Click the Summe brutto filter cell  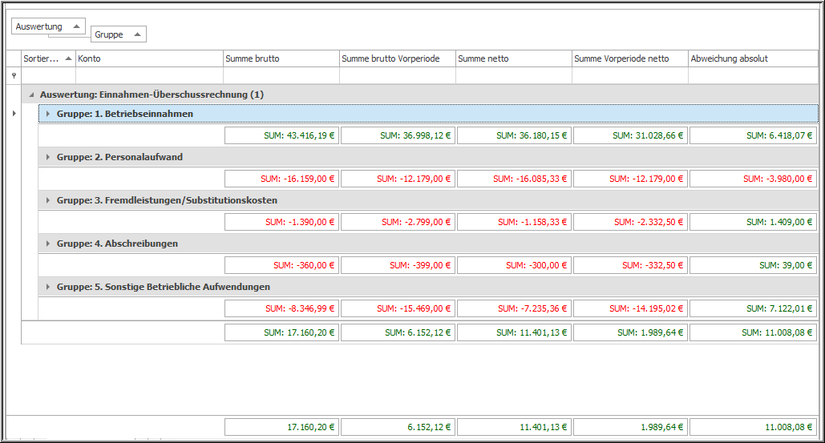tap(281, 75)
